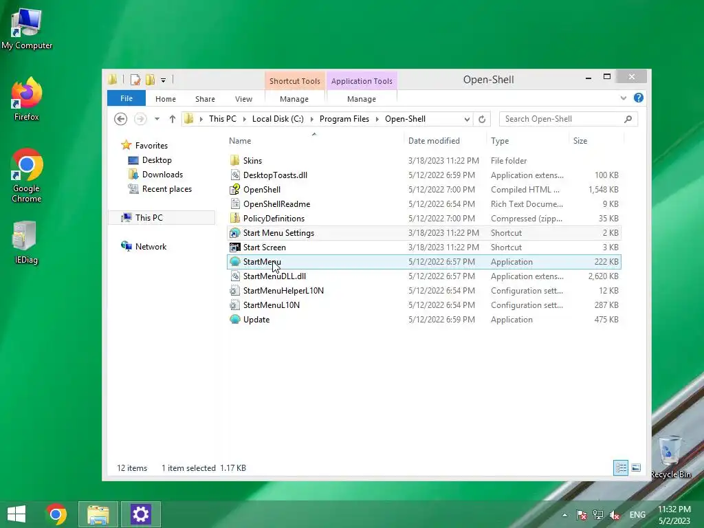The width and height of the screenshot is (704, 528).
Task: Select StartMenuL10N config icon
Action: (x=234, y=305)
